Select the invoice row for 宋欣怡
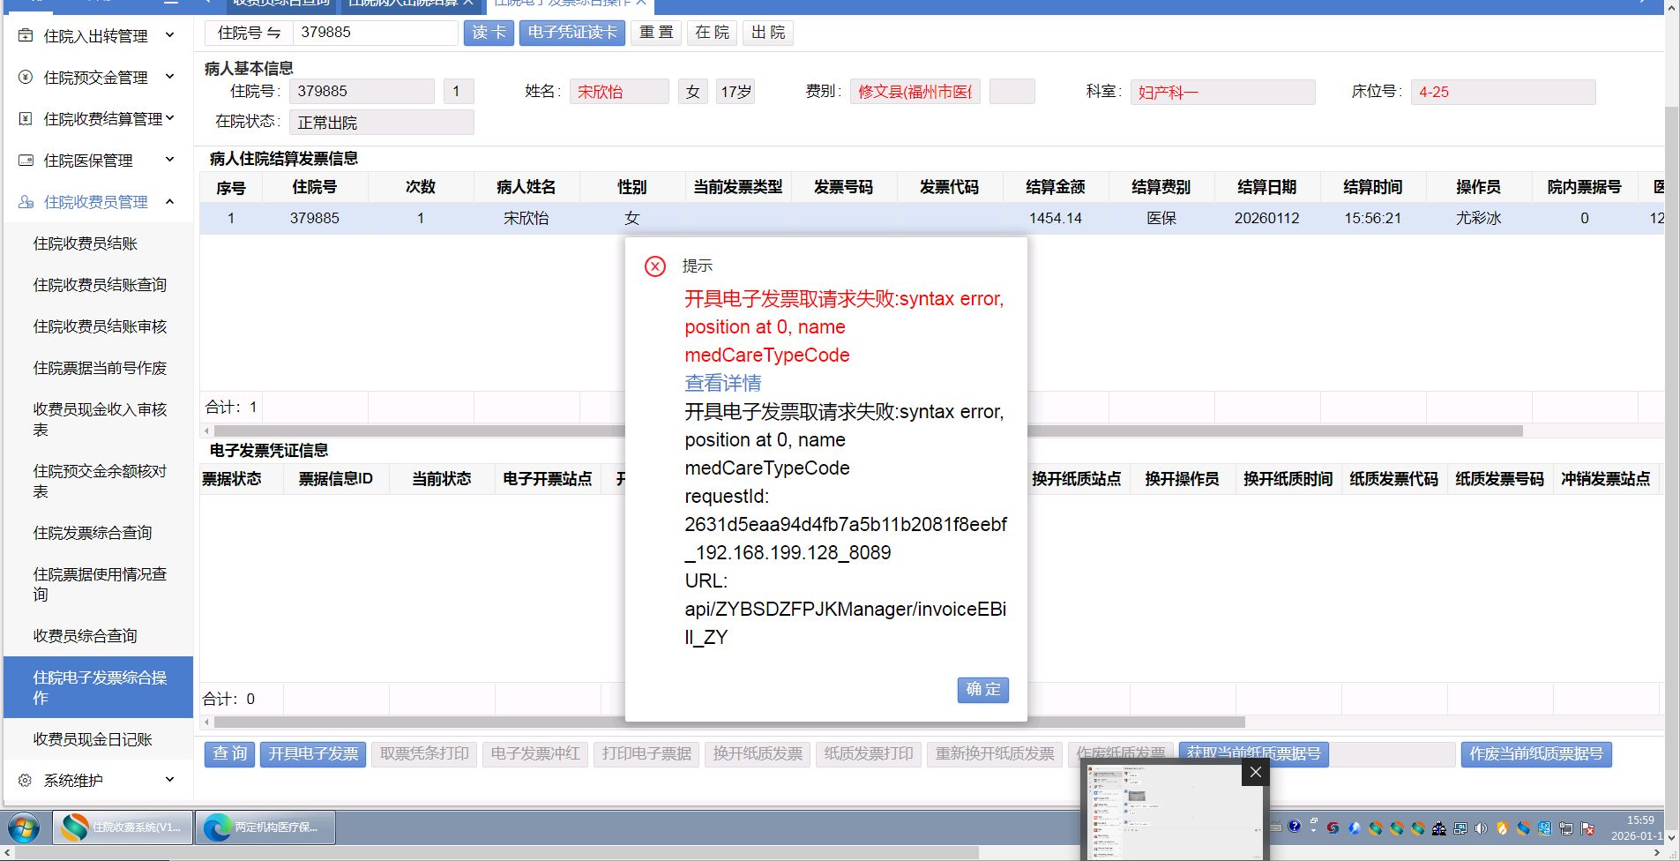Image resolution: width=1680 pixels, height=861 pixels. click(931, 218)
